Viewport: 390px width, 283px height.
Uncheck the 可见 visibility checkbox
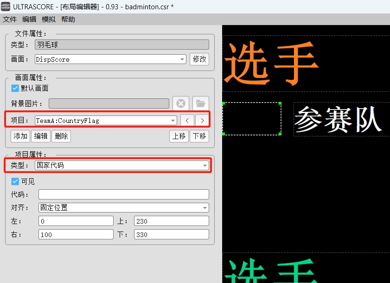[x=15, y=181]
